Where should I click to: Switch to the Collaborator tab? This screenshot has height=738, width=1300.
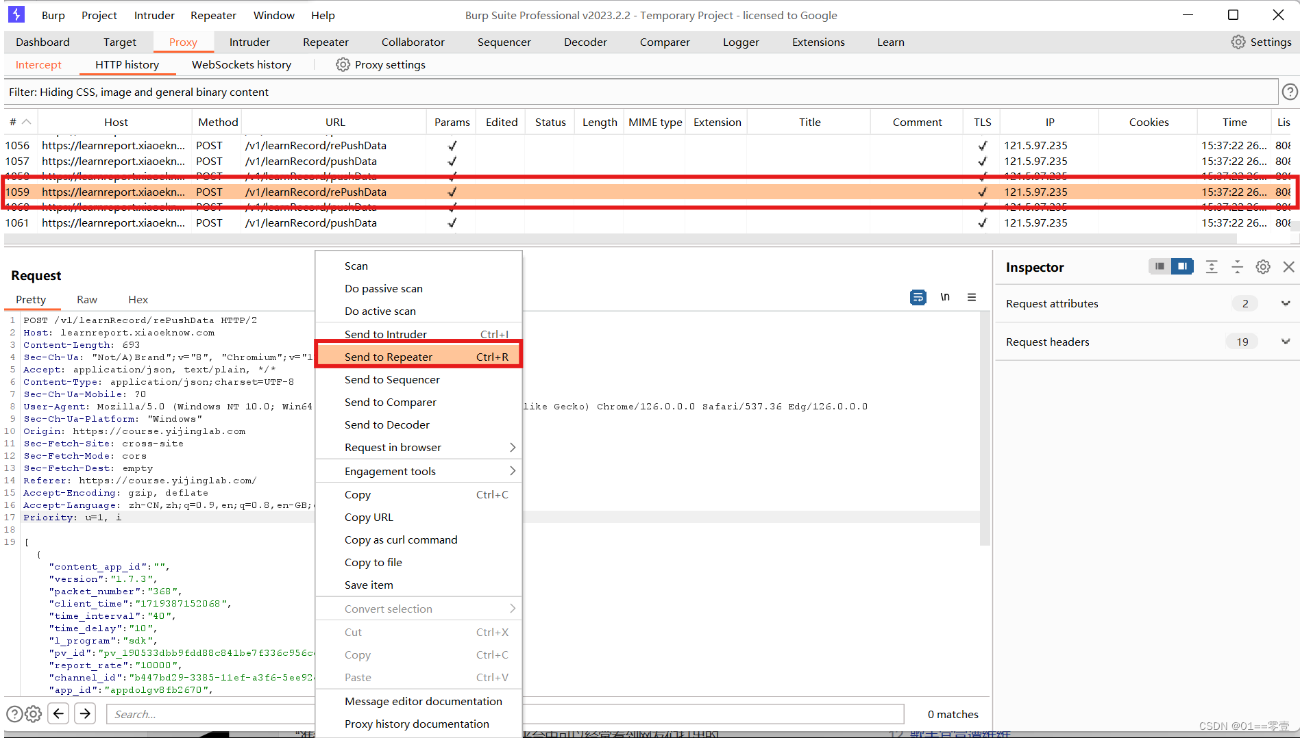(x=413, y=42)
